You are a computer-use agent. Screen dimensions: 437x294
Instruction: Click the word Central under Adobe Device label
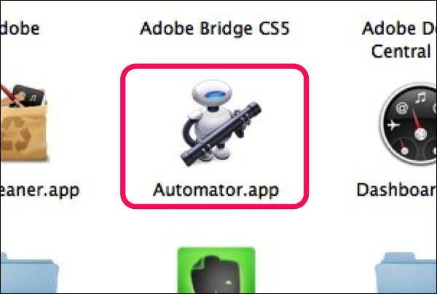tap(401, 52)
